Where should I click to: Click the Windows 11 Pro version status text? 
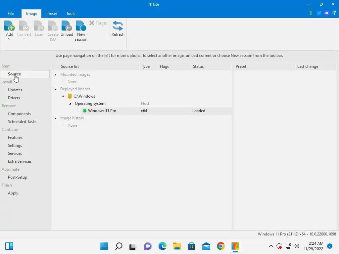coord(297,234)
